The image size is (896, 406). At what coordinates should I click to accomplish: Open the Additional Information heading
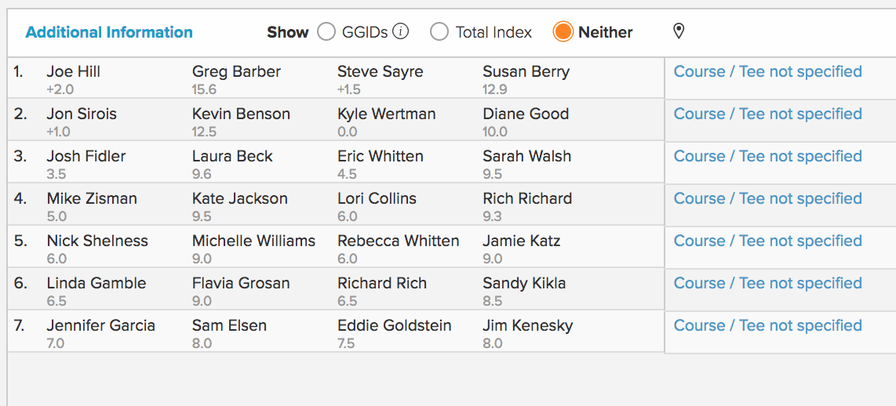pos(109,33)
